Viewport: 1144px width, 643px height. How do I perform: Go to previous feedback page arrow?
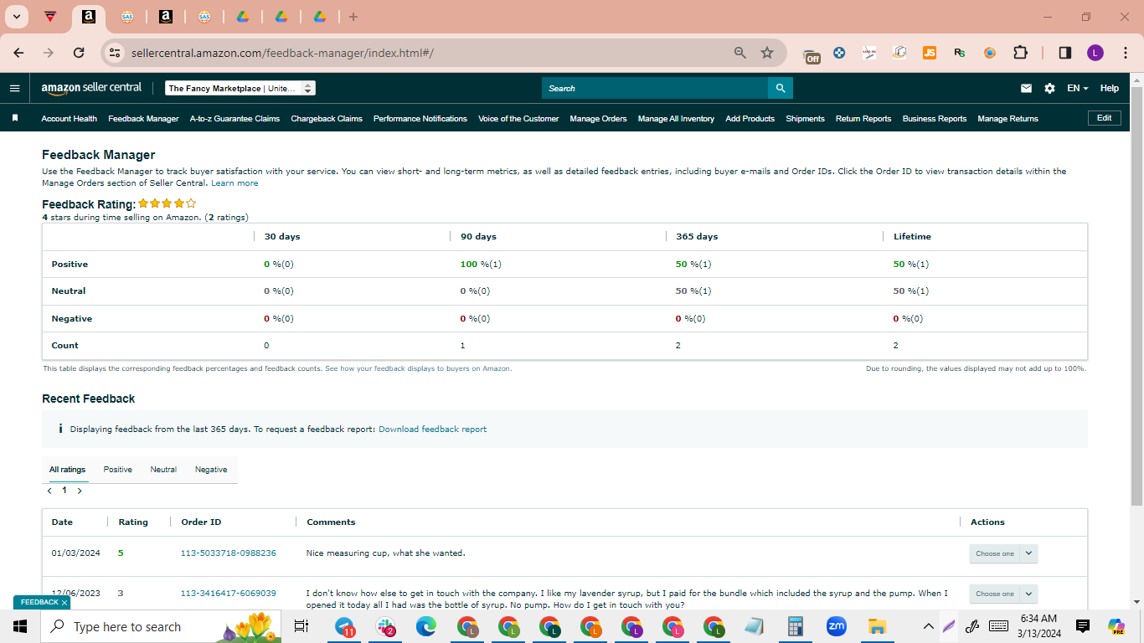tap(49, 491)
